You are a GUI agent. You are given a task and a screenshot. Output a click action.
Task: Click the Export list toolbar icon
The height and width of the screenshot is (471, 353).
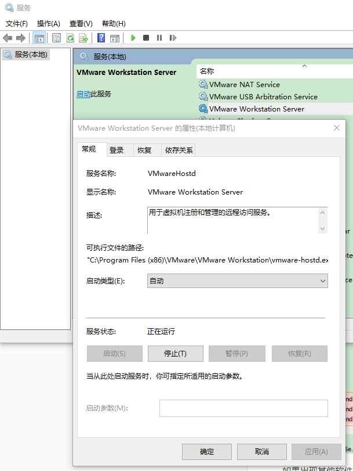click(83, 38)
